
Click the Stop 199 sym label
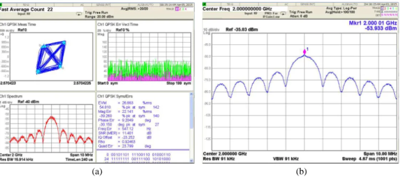[x=179, y=83]
